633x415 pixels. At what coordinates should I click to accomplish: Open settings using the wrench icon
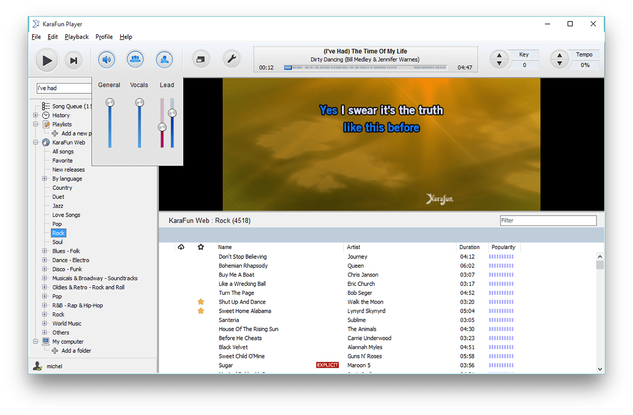(231, 59)
